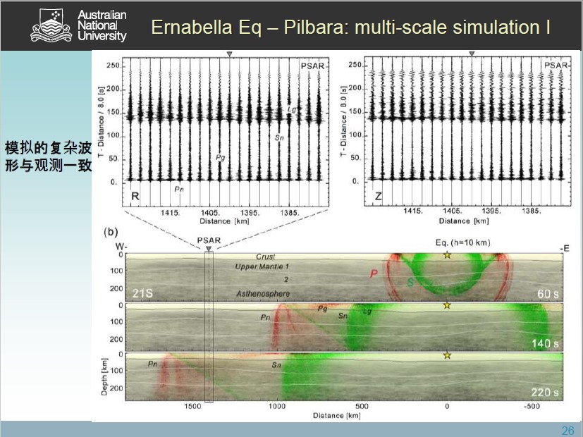This screenshot has width=583, height=437.
Task: Click the Australian National University crest logo
Action: 49,25
